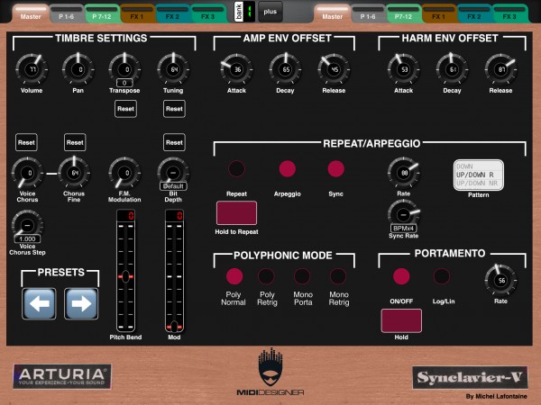Click Reset above Bit Depth knob
The height and width of the screenshot is (405, 541).
click(x=174, y=142)
